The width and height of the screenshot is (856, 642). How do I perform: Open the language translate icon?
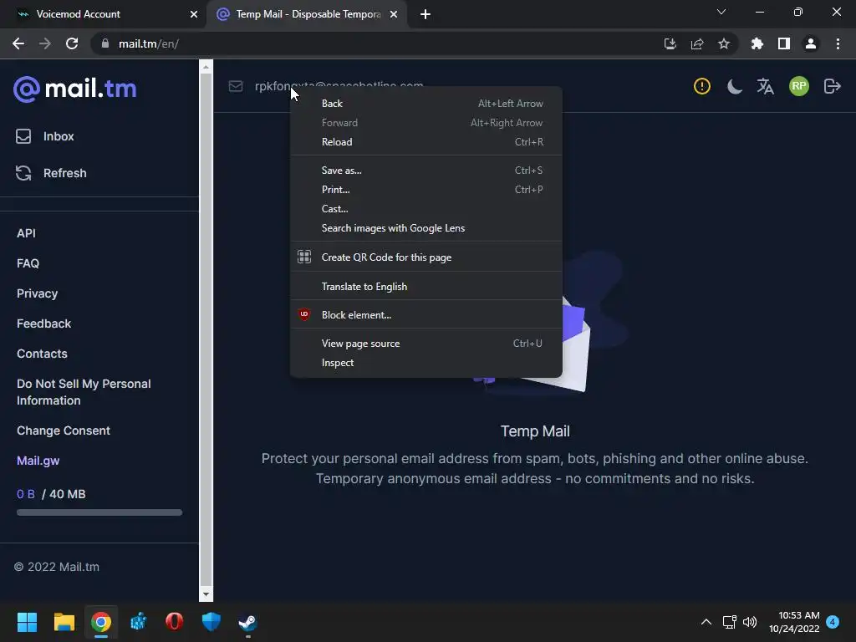[766, 86]
